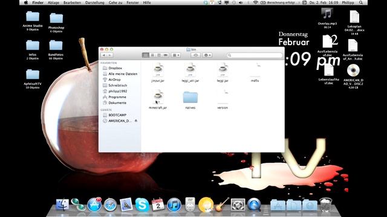The image size is (387, 217).
Task: Select Bandfotos desktop folder
Action: click(56, 50)
